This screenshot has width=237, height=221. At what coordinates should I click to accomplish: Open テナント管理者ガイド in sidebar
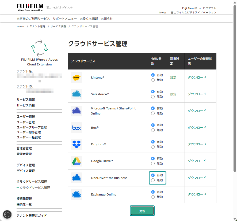[x=32, y=216]
